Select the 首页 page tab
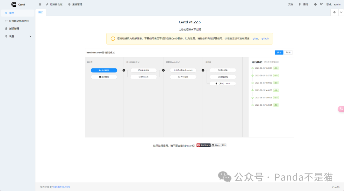The width and height of the screenshot is (344, 191). click(41, 12)
